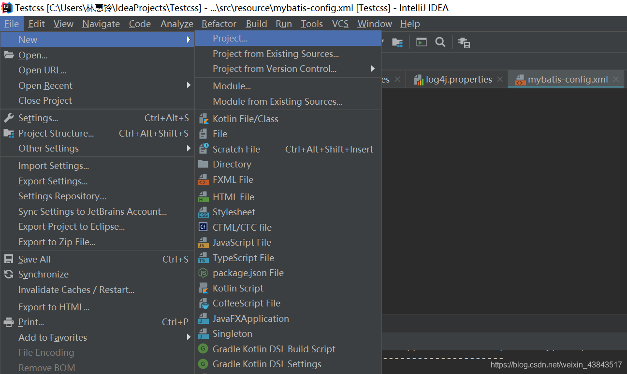Open the File menu in menu bar
The height and width of the screenshot is (374, 627).
coord(12,24)
